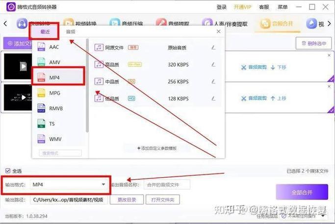
Task: Select the MP4 format in list
Action: (58, 77)
